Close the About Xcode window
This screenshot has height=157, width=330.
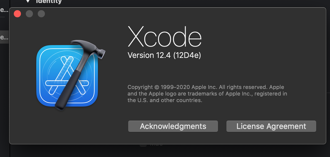(17, 14)
